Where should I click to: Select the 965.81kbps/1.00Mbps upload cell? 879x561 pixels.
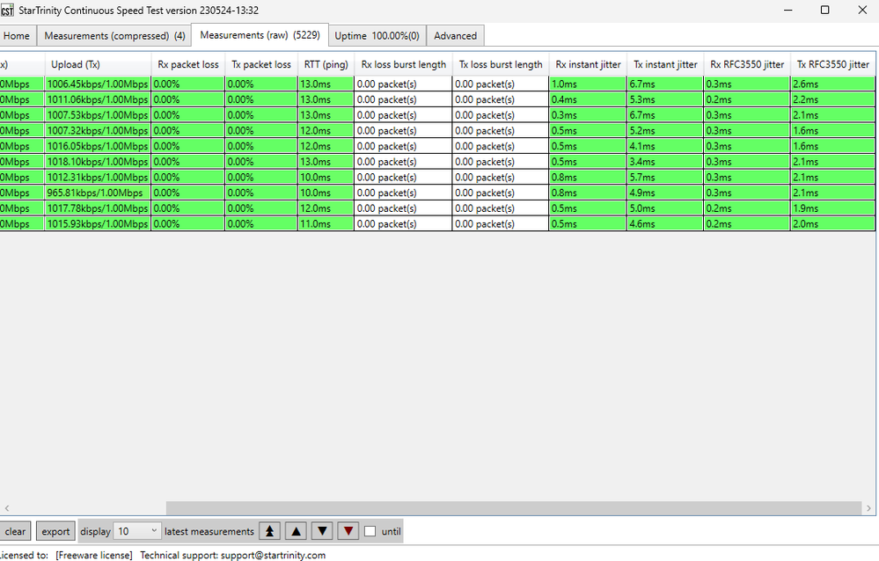click(98, 193)
